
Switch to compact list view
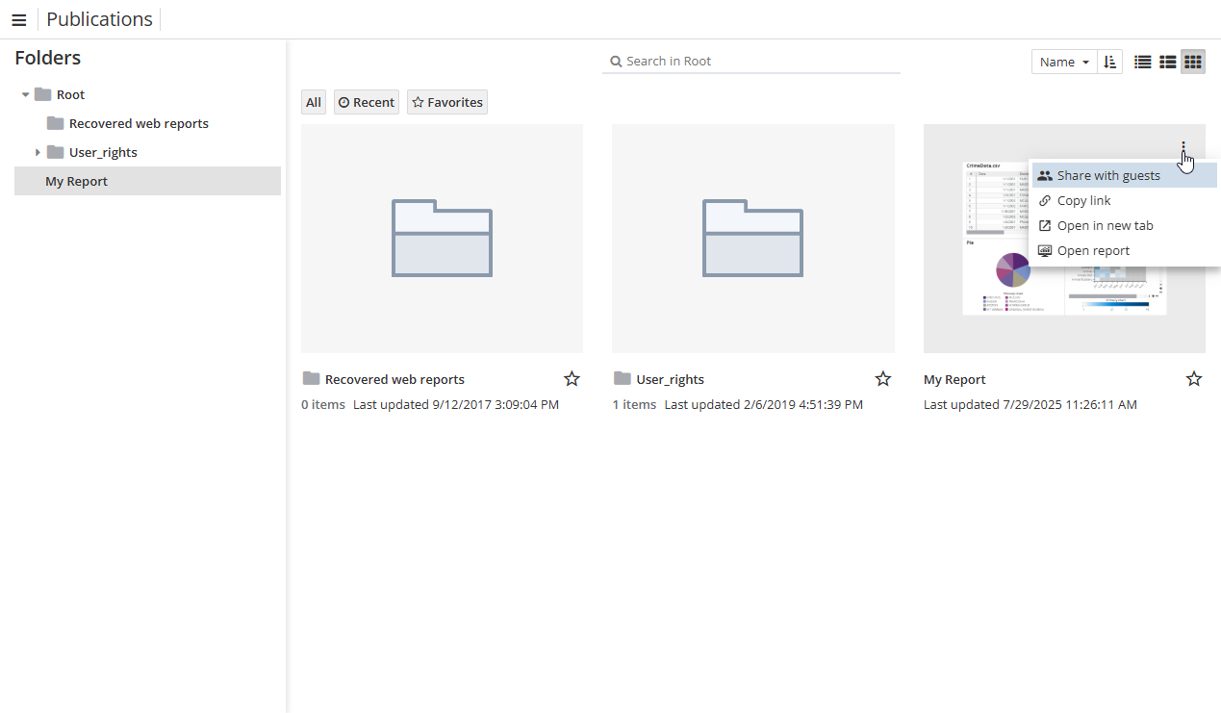[x=1143, y=62]
